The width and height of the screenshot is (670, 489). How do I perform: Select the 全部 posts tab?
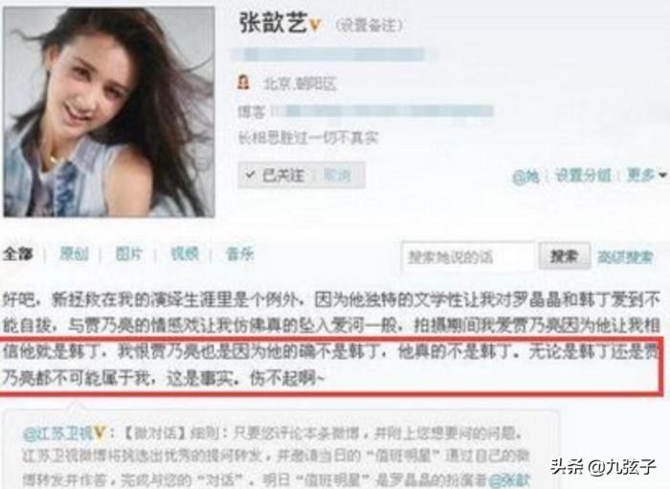coord(18,255)
